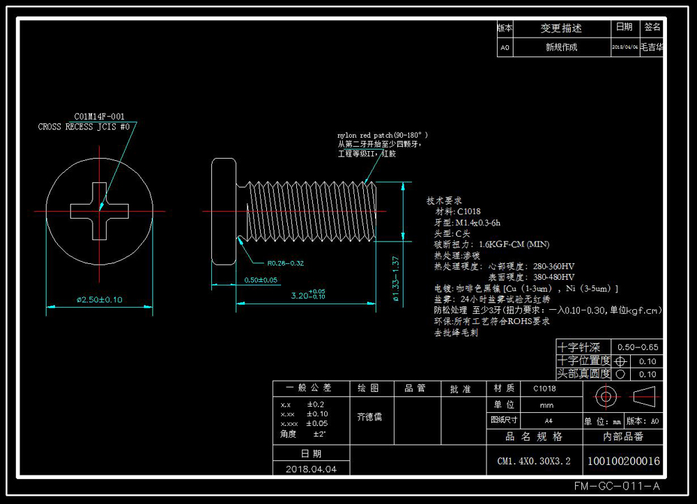Click the date 2018.04.04 in the title block
697x504 pixels.
coord(311,469)
